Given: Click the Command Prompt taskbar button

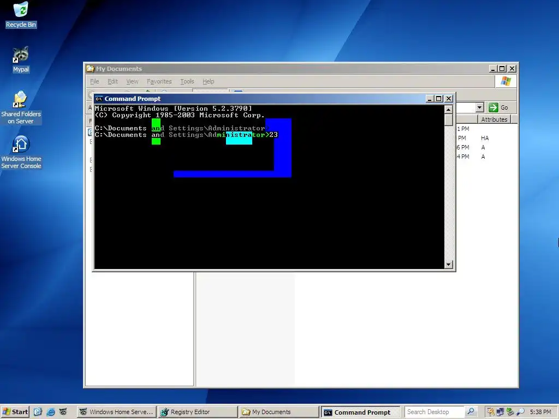Looking at the screenshot, I should click(x=360, y=412).
